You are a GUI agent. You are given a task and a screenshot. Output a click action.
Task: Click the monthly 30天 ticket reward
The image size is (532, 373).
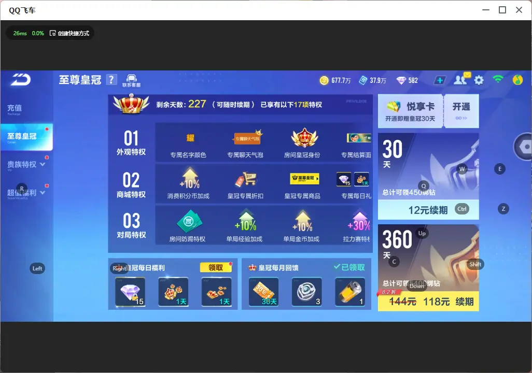[x=263, y=292]
